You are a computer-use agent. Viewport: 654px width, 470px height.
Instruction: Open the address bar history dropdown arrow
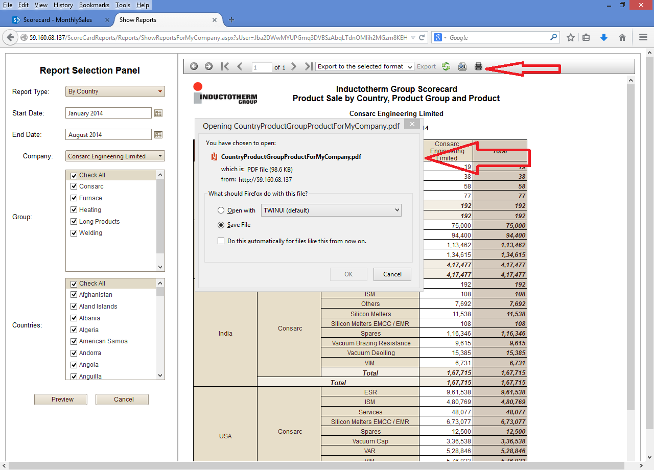413,37
